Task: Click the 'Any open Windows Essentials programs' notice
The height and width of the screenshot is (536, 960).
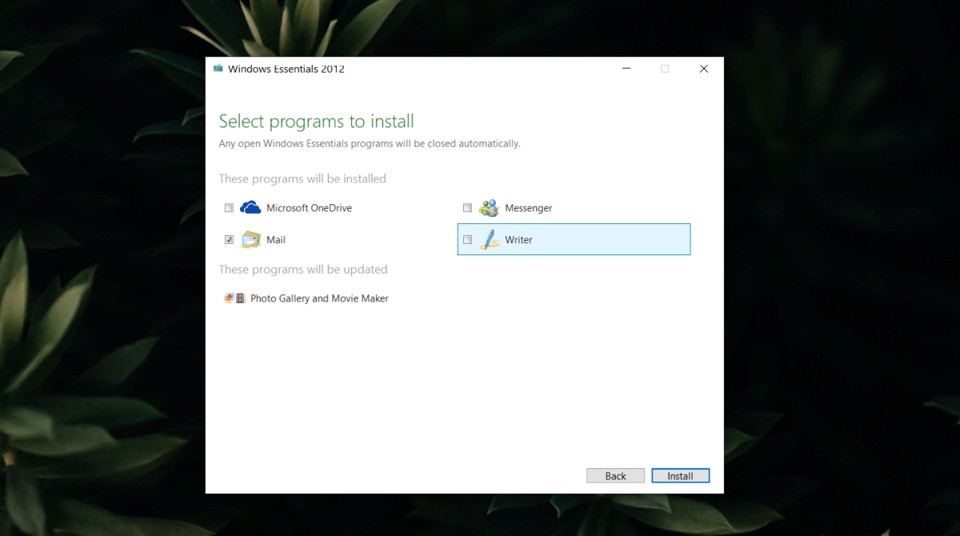Action: 370,144
